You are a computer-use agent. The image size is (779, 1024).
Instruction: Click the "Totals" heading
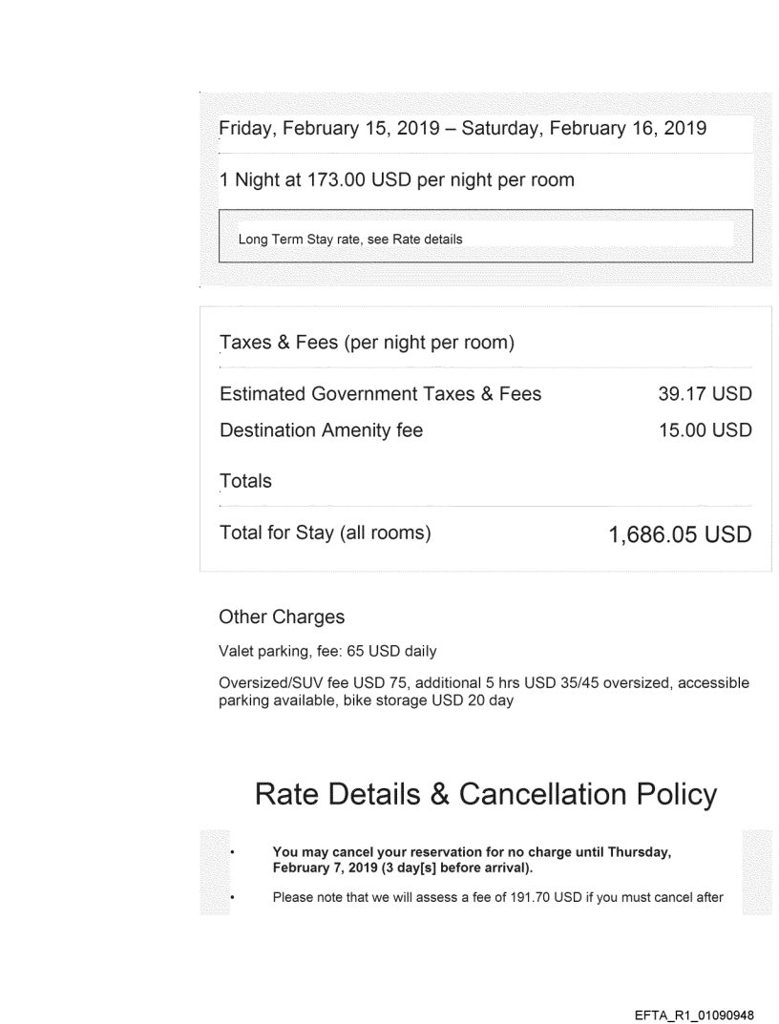[245, 482]
